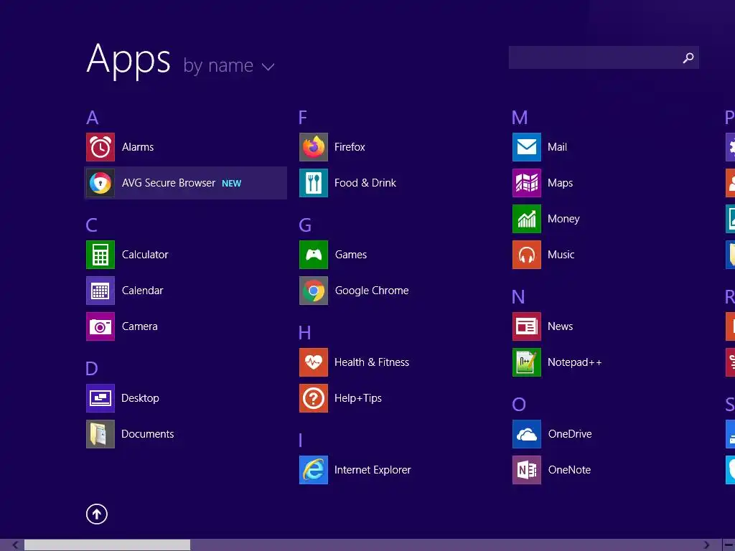Viewport: 735px width, 551px height.
Task: Open Food & Drink icon
Action: [x=314, y=183]
